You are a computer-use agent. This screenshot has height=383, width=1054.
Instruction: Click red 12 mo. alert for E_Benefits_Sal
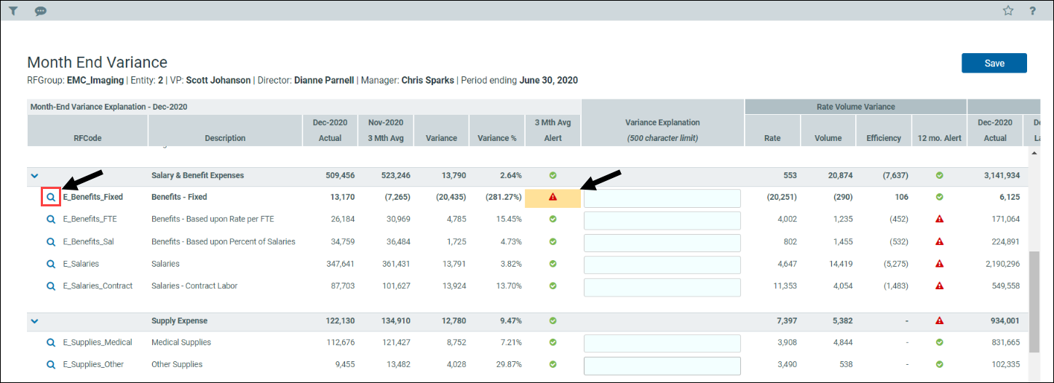[x=939, y=241]
